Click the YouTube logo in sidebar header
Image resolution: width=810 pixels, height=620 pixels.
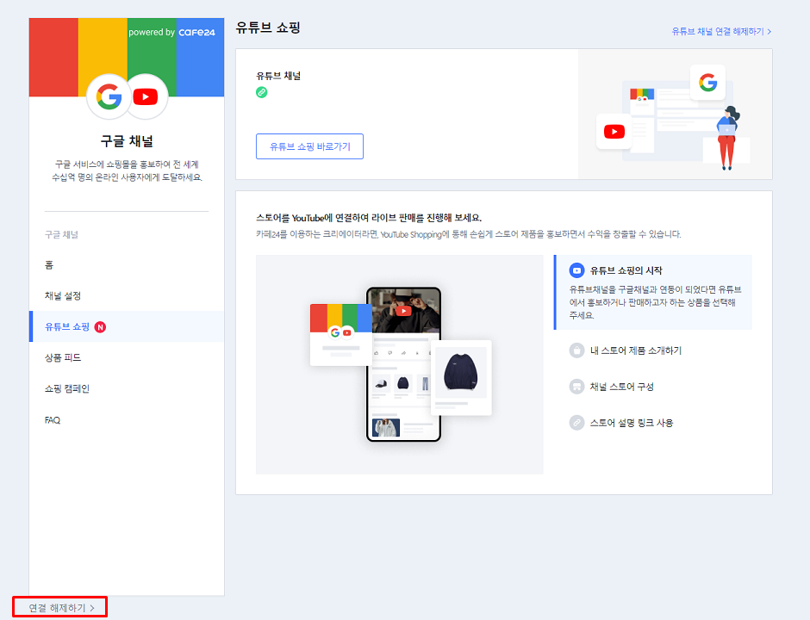(145, 96)
